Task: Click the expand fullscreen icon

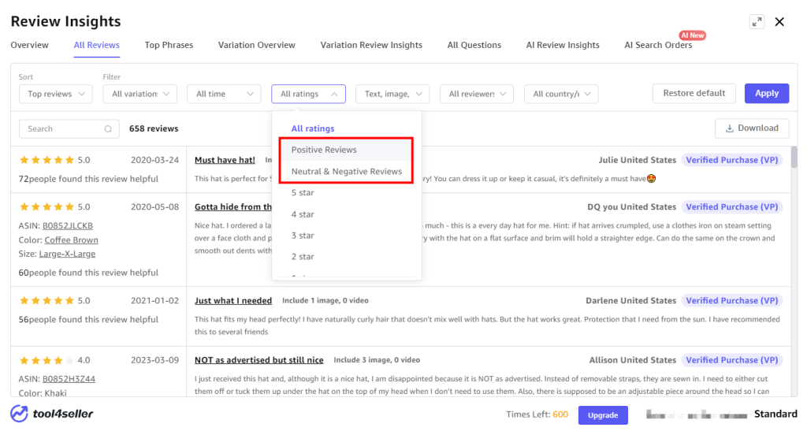Action: tap(757, 21)
